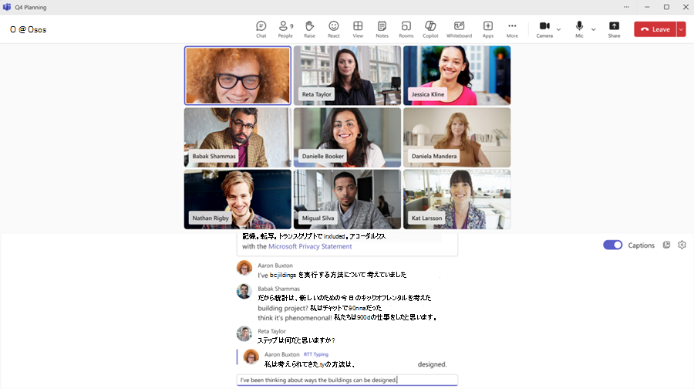Select Migual Silva's video tile
This screenshot has height=389, width=694.
pos(348,199)
